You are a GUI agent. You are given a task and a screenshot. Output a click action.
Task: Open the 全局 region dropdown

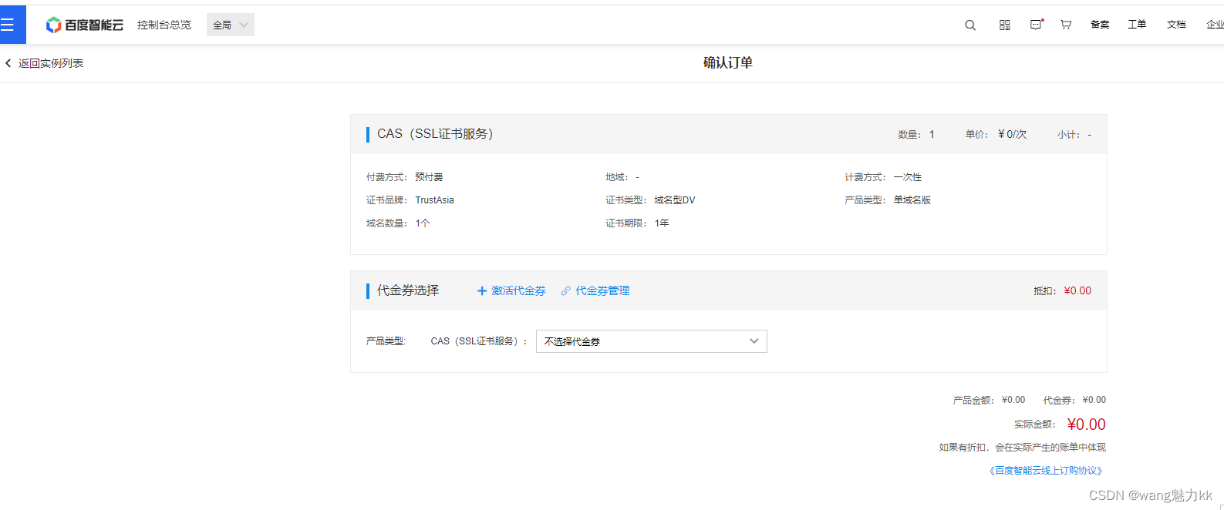click(x=231, y=25)
